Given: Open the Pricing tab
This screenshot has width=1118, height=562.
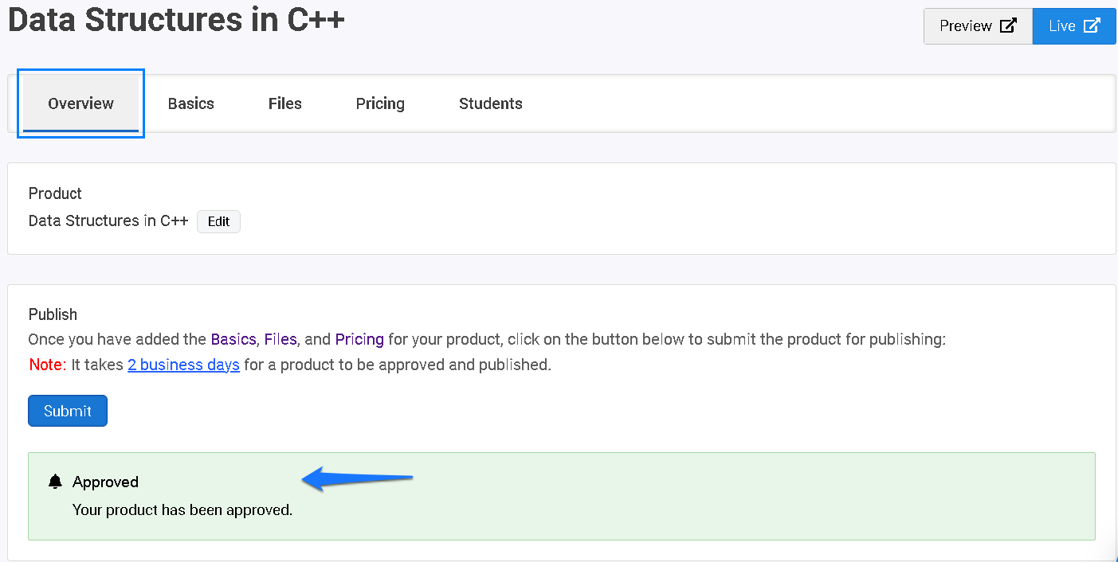Looking at the screenshot, I should pos(380,103).
